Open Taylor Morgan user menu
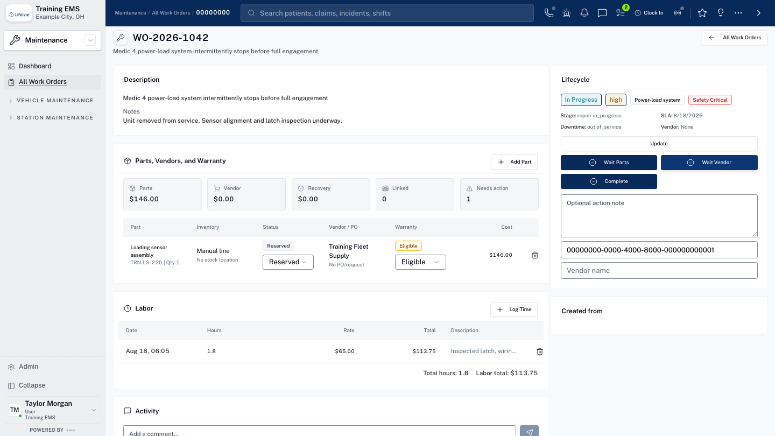 point(52,410)
